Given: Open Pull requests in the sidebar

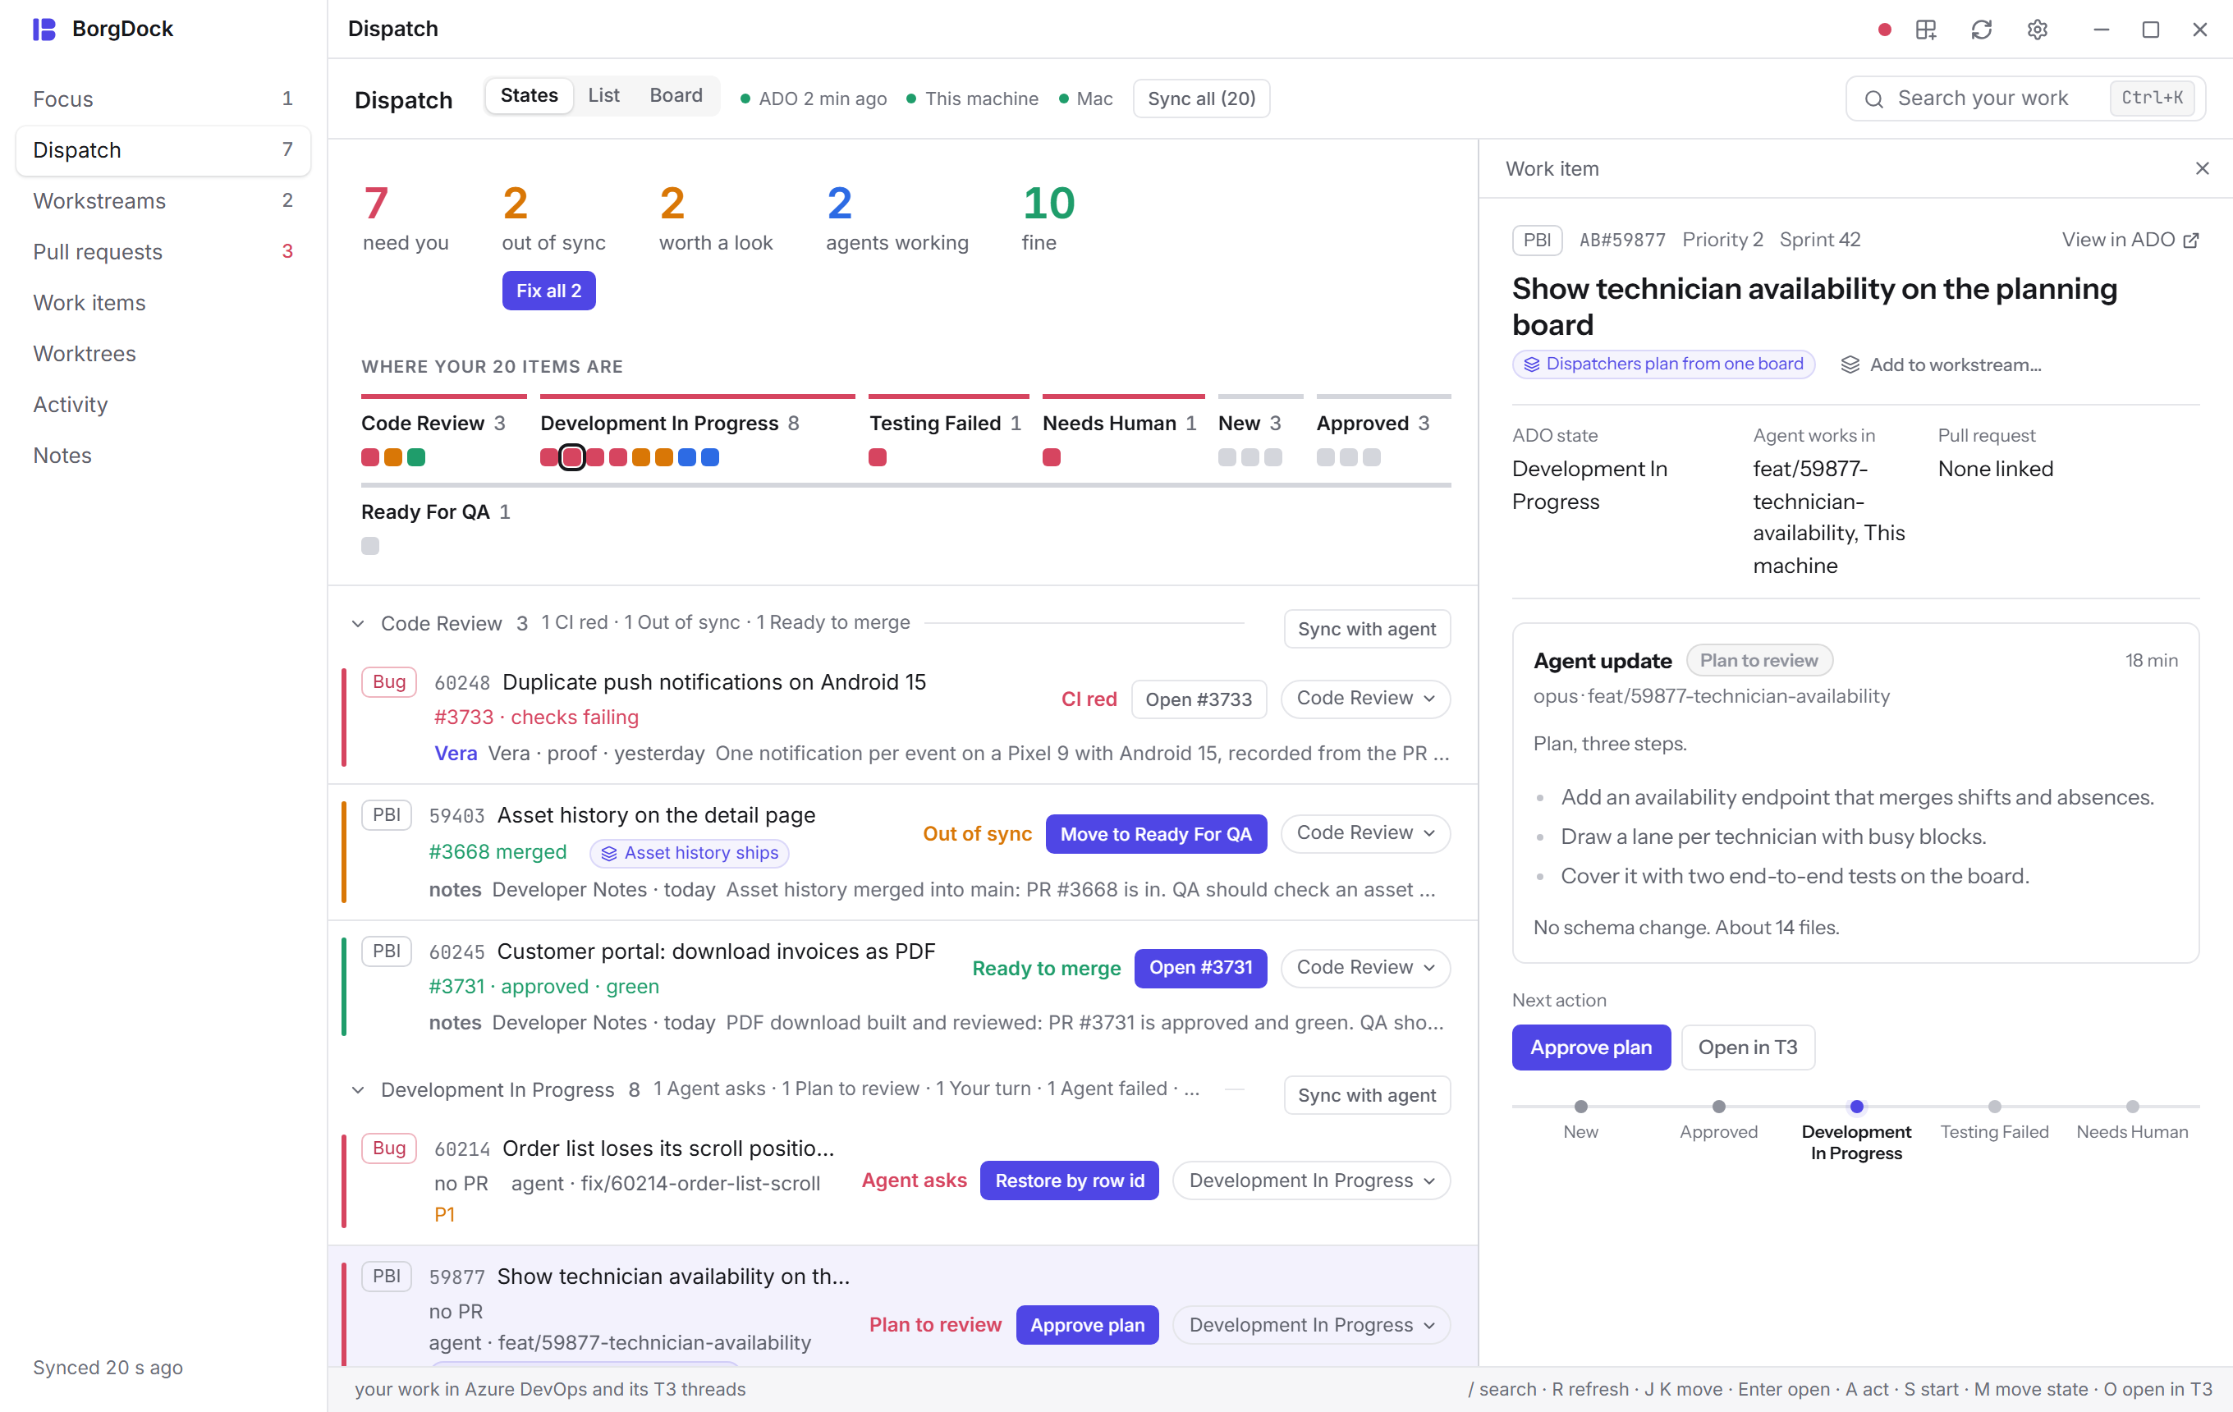Looking at the screenshot, I should 163,252.
